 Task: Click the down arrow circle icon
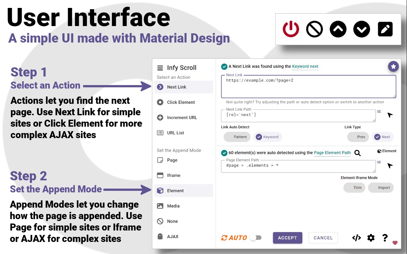[x=362, y=29]
